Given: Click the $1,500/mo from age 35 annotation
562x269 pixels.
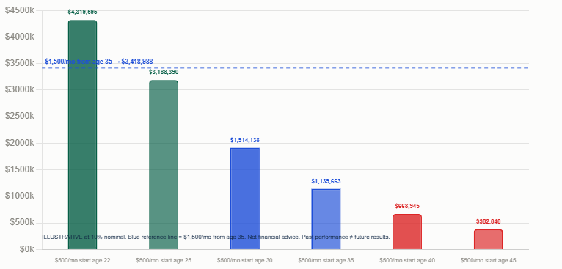Looking at the screenshot, I should tap(99, 62).
